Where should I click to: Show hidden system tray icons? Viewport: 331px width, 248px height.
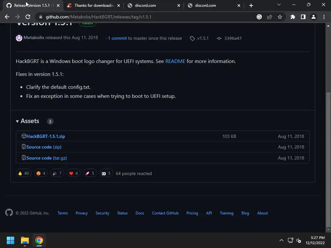tap(282, 240)
